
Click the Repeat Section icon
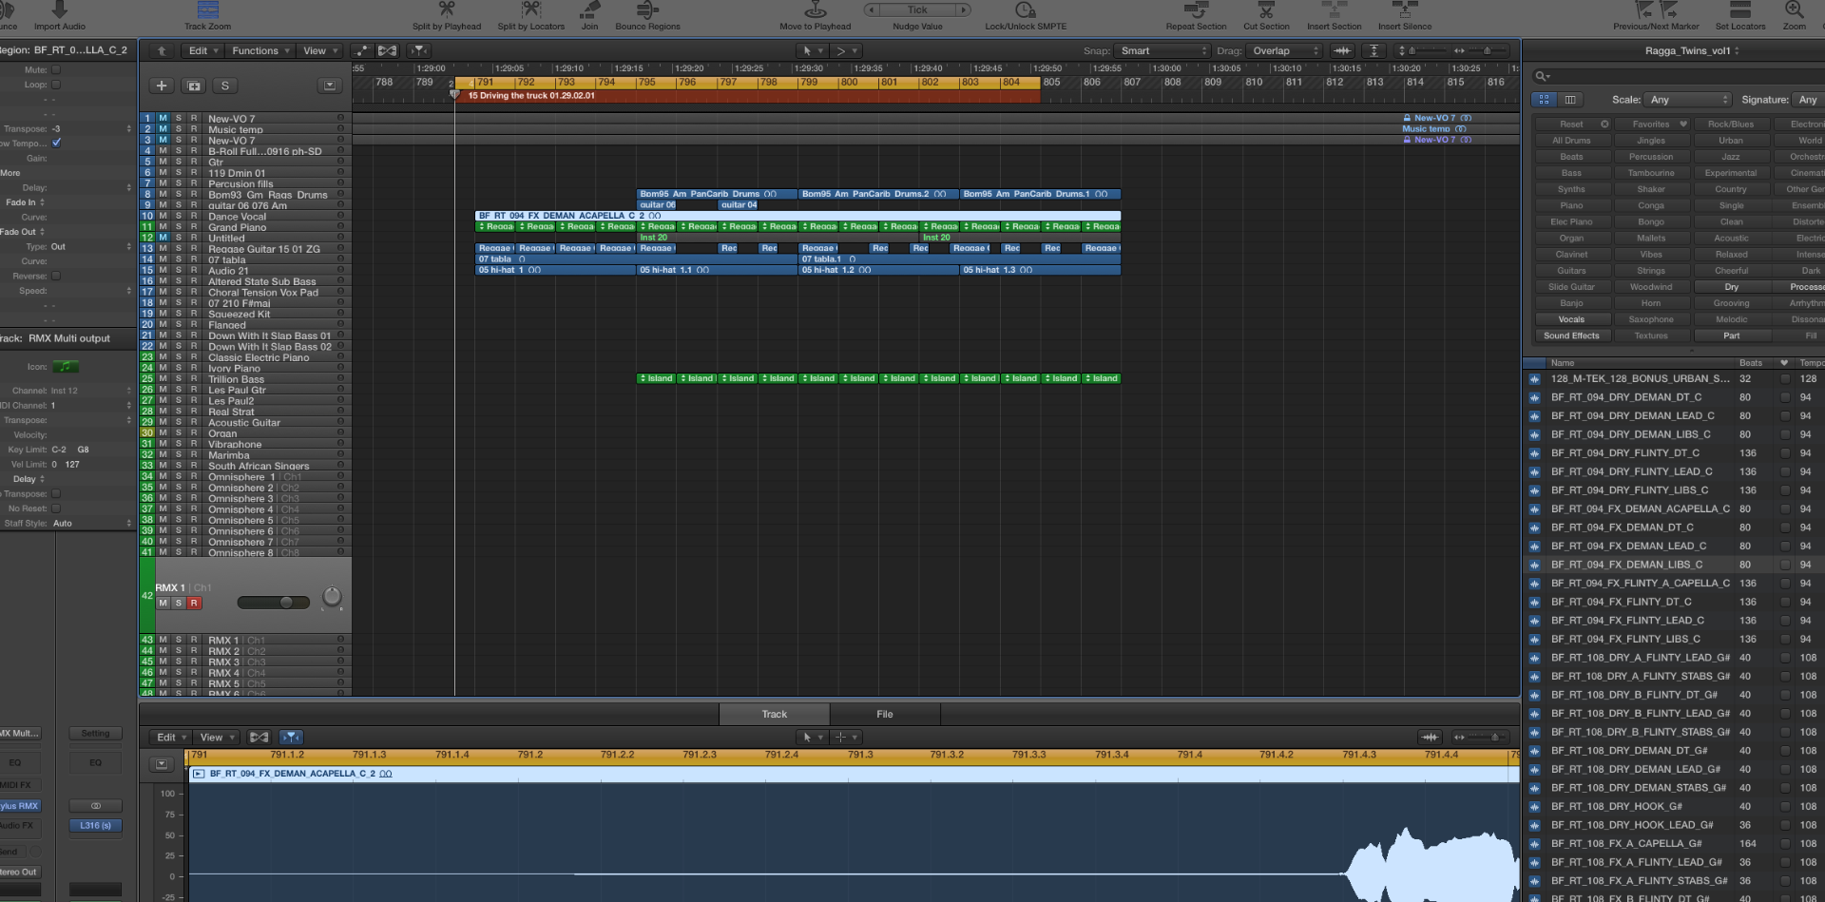point(1196,10)
